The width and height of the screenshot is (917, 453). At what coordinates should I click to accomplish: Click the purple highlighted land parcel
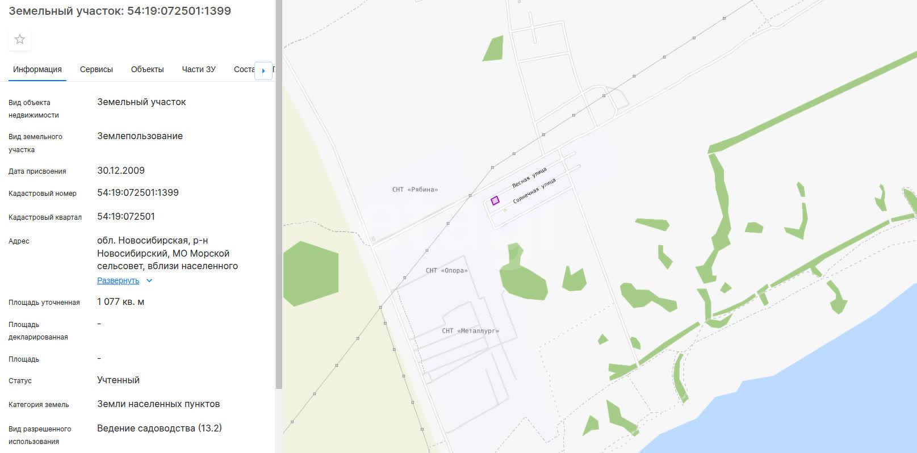pyautogui.click(x=495, y=200)
